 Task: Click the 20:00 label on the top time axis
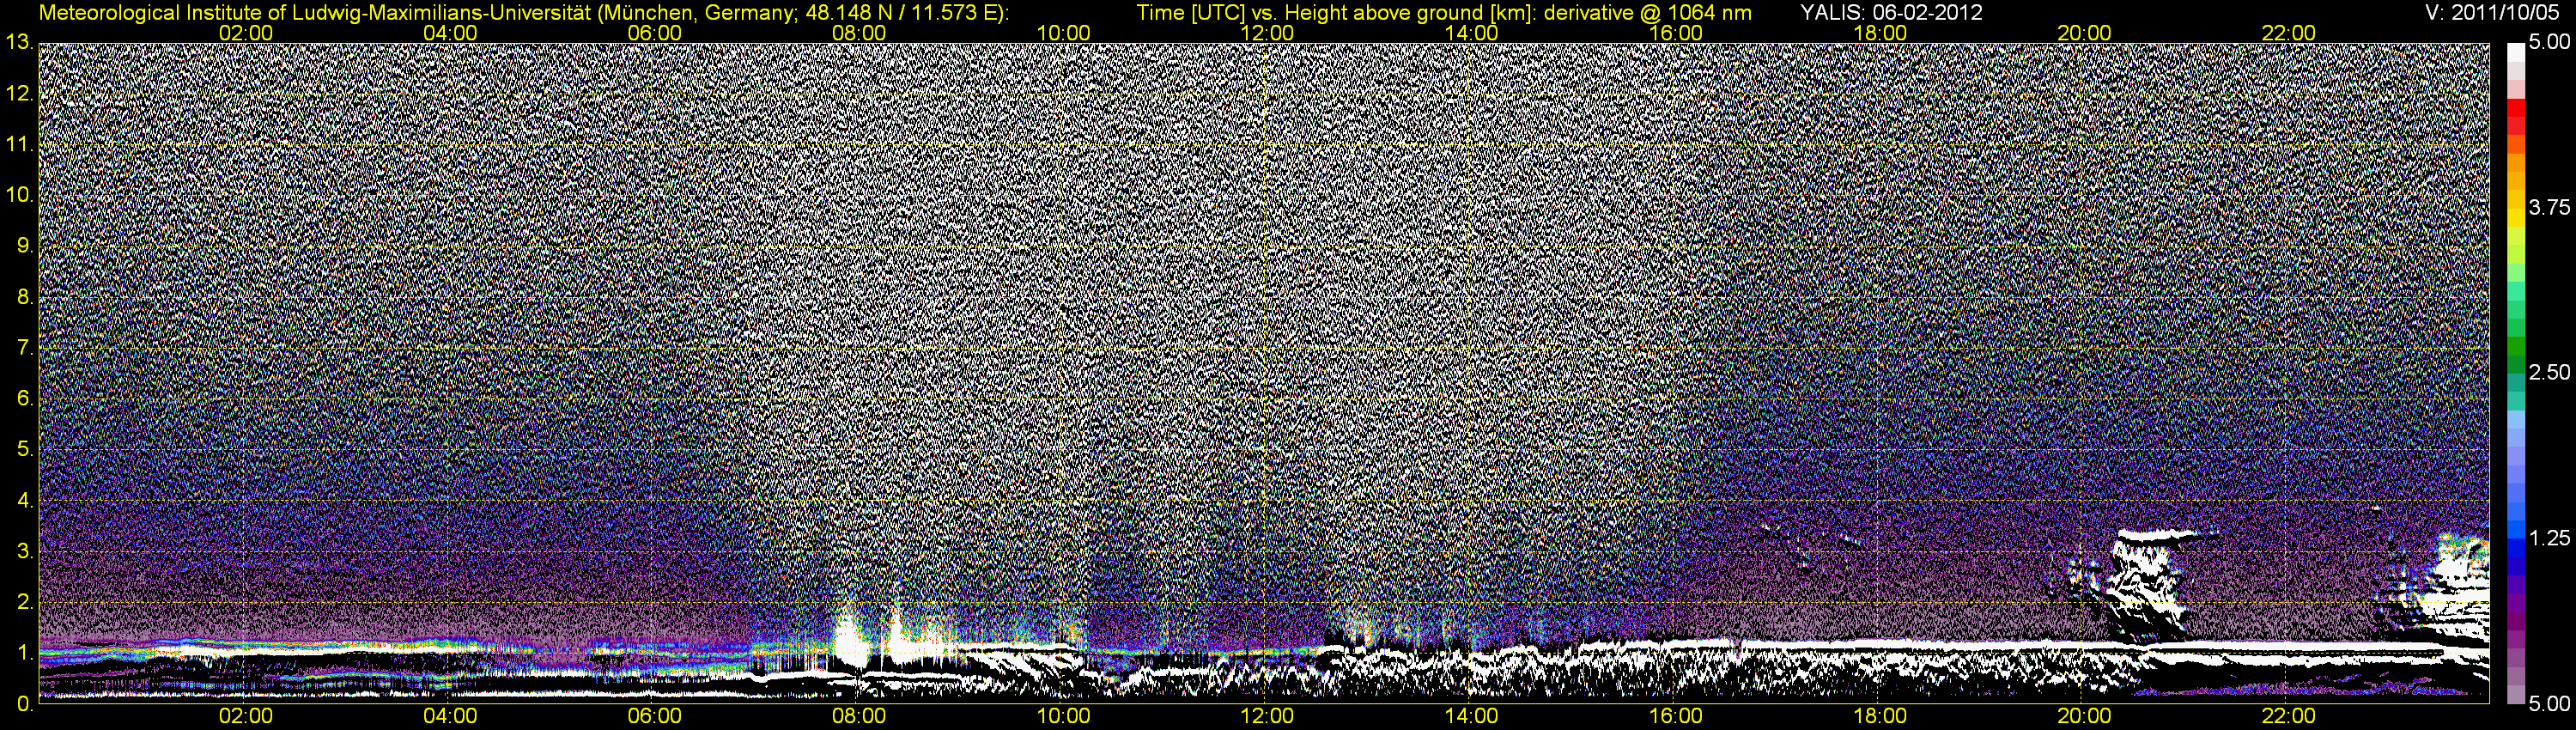(2084, 33)
